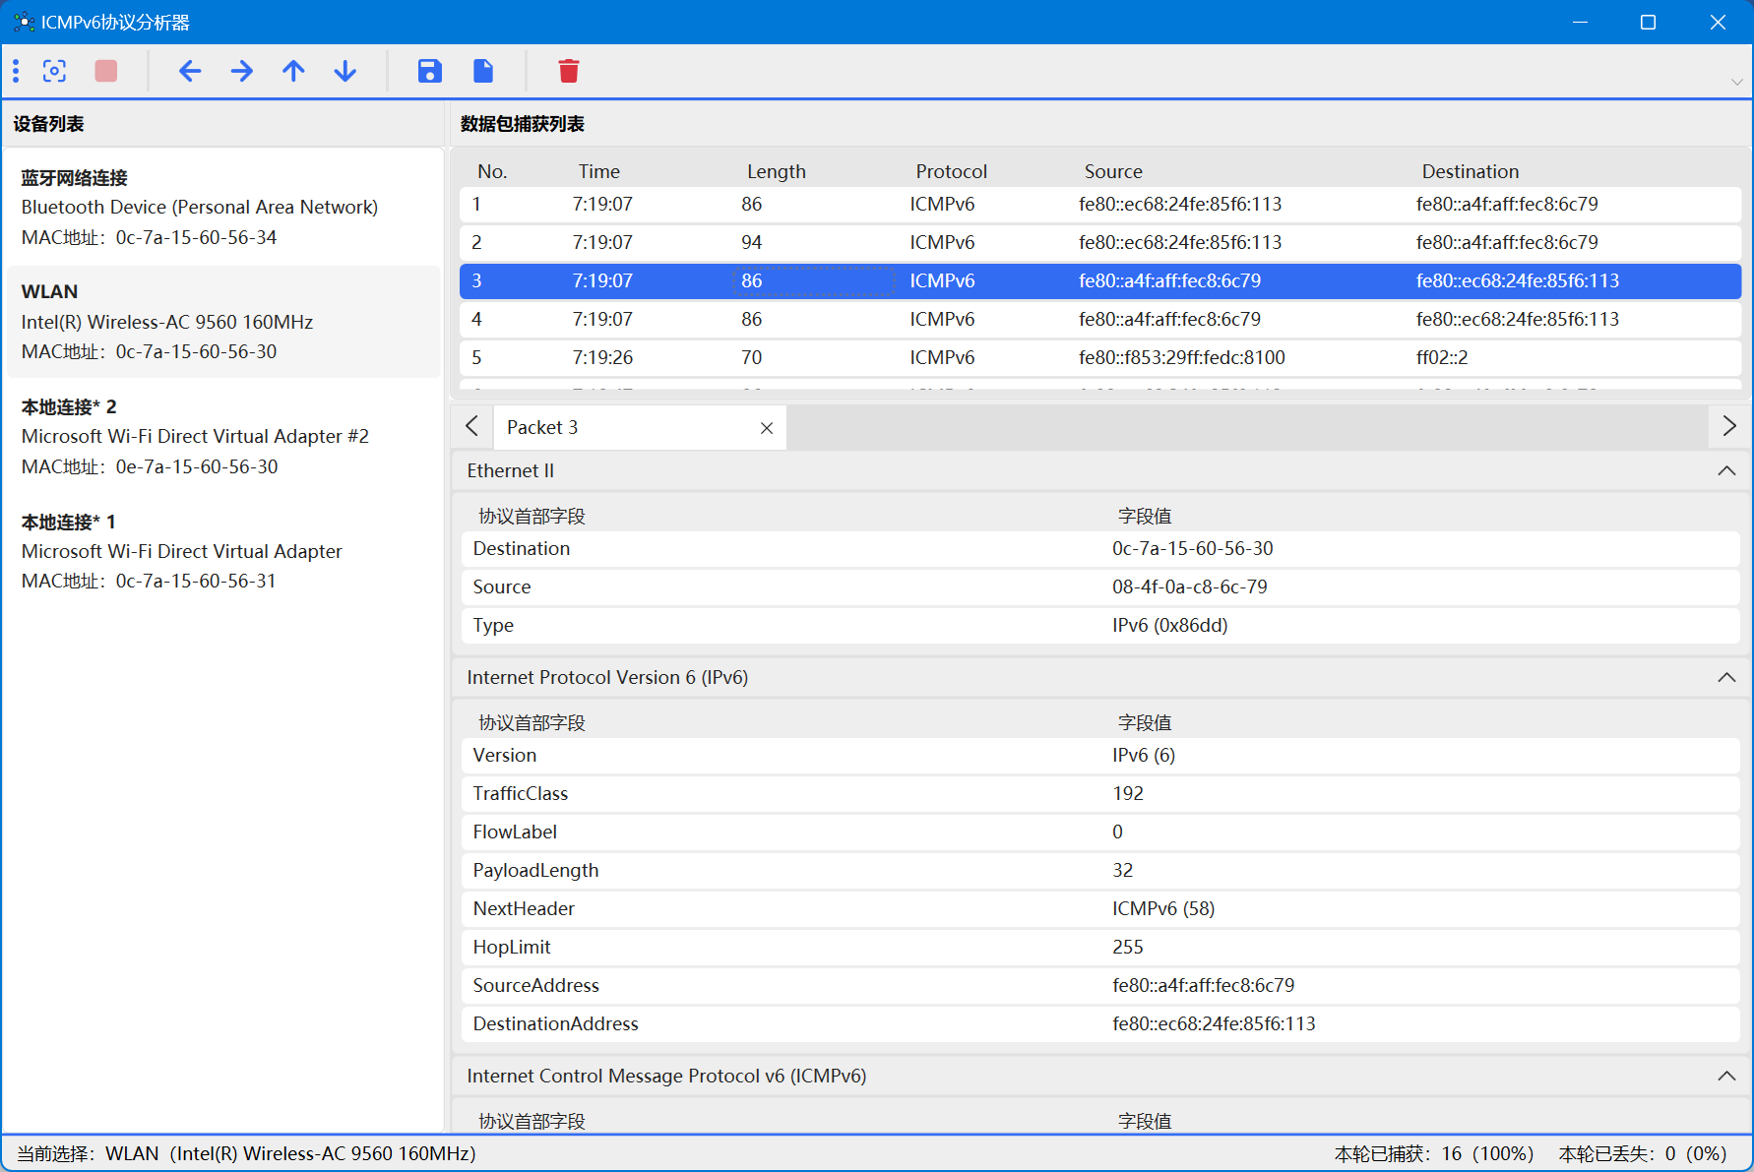Click Ethernet Source value 08-4f-0a-c8-6c-79
Viewport: 1754px width, 1172px height.
[1189, 587]
